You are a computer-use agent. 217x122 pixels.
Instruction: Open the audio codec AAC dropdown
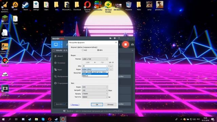click(x=95, y=87)
